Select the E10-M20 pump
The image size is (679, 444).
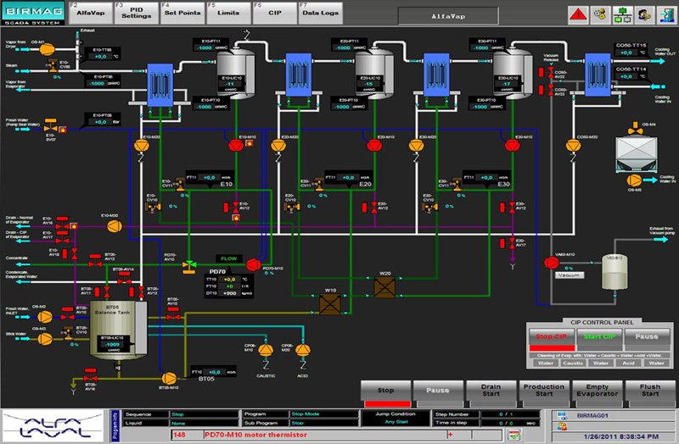click(141, 145)
